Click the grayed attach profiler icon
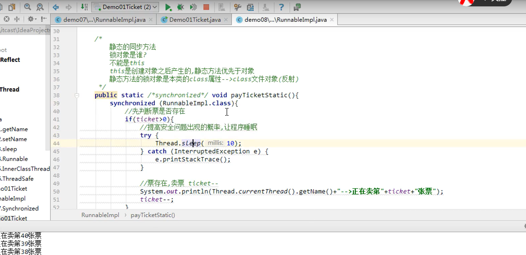The image size is (526, 255). (221, 7)
